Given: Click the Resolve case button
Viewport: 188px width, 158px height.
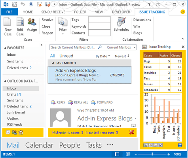Looking at the screenshot, I should coord(47,20).
